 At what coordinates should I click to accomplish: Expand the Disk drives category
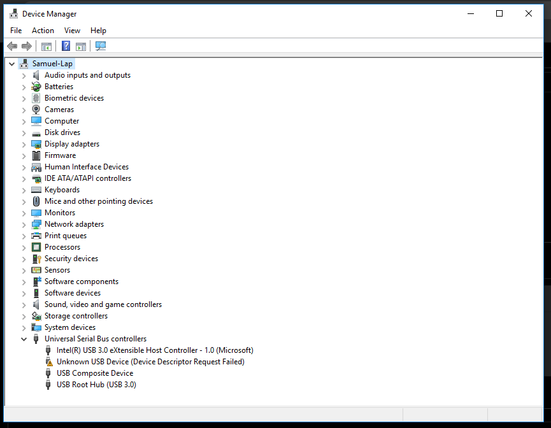click(24, 132)
